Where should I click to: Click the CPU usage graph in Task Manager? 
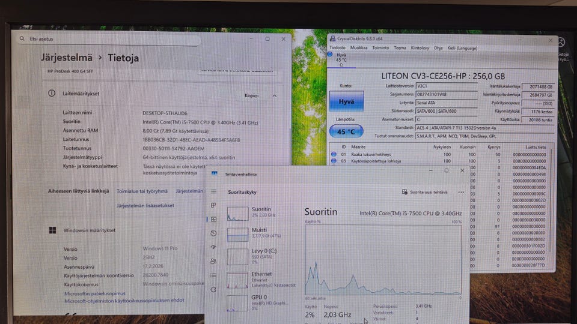click(x=383, y=260)
